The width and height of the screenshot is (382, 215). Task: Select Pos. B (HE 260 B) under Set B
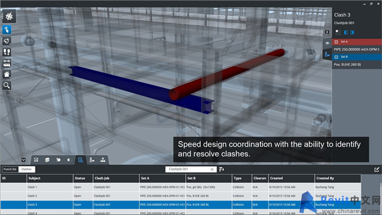[x=357, y=65]
